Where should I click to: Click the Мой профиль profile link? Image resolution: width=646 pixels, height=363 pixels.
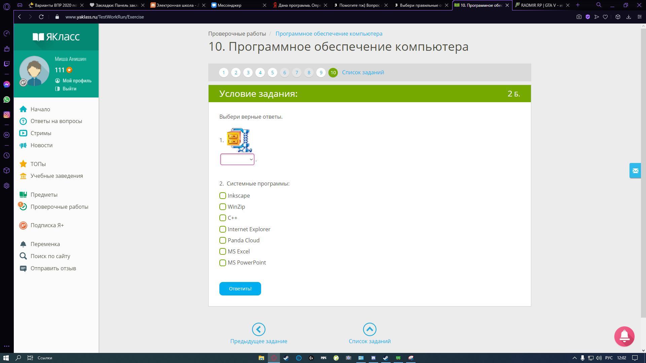pos(73,80)
